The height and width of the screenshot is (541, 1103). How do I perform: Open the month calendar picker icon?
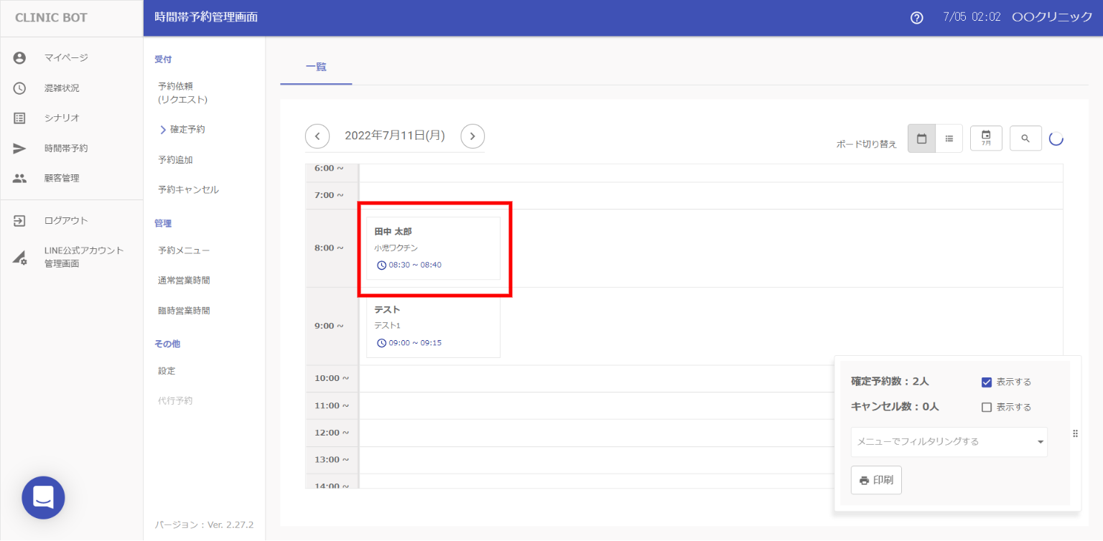986,138
